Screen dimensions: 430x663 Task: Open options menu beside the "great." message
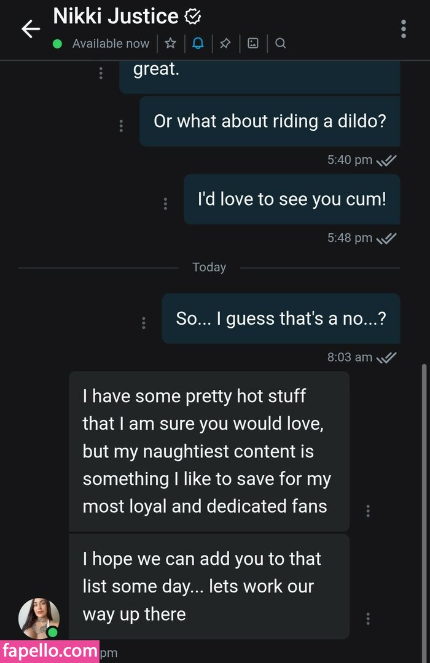coord(101,73)
